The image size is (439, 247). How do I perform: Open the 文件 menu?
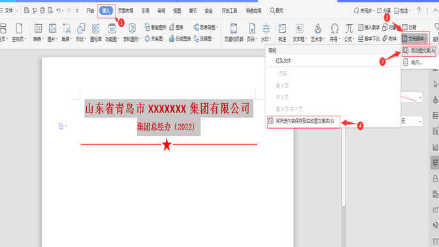click(x=8, y=10)
